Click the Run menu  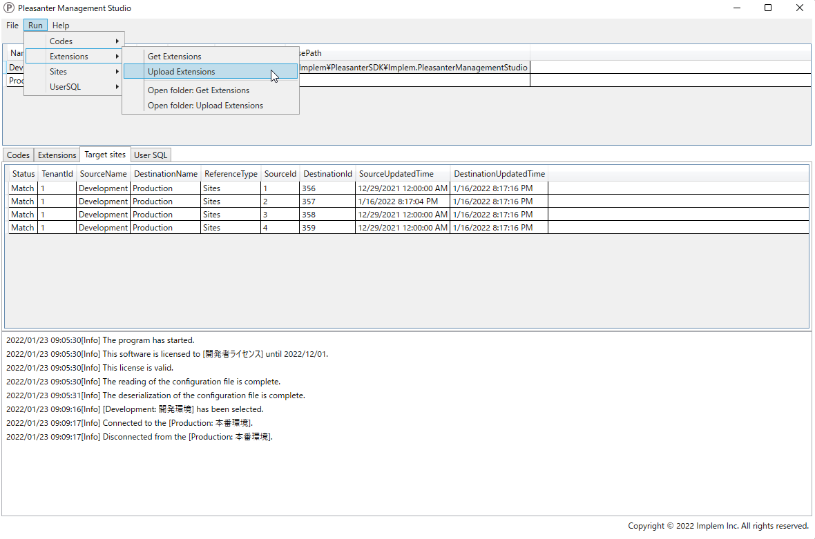coord(35,26)
